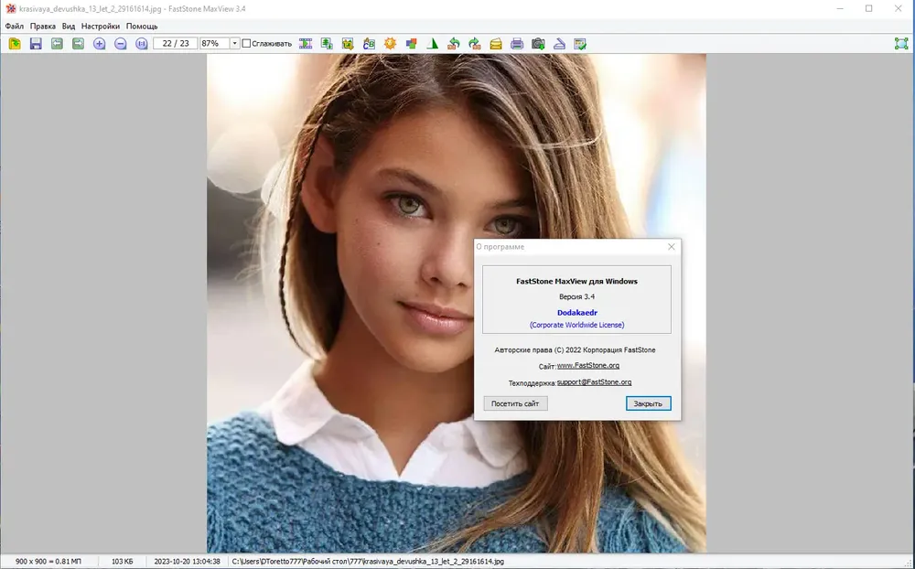Image resolution: width=915 pixels, height=569 pixels.
Task: Enable the Сглаживать checkbox
Action: click(246, 43)
